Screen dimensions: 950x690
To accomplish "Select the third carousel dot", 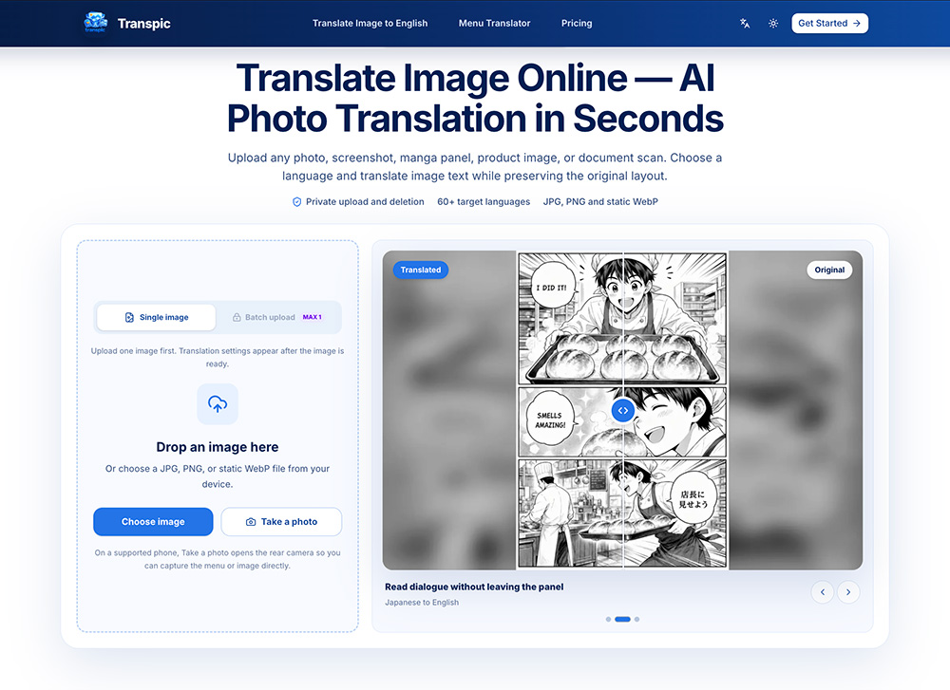I will click(636, 619).
